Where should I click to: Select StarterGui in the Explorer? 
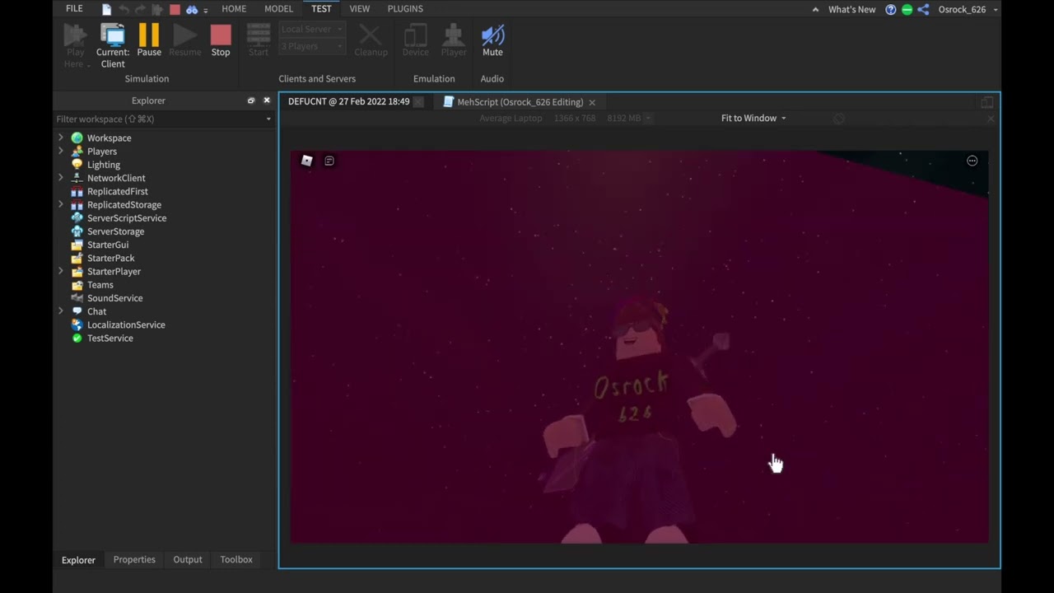(x=108, y=245)
